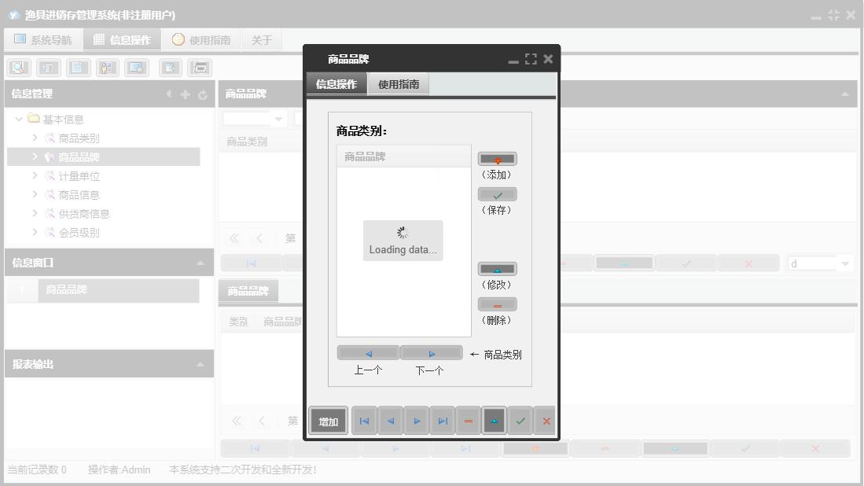
Task: Open the main window's 信息操作 tab
Action: [x=123, y=39]
